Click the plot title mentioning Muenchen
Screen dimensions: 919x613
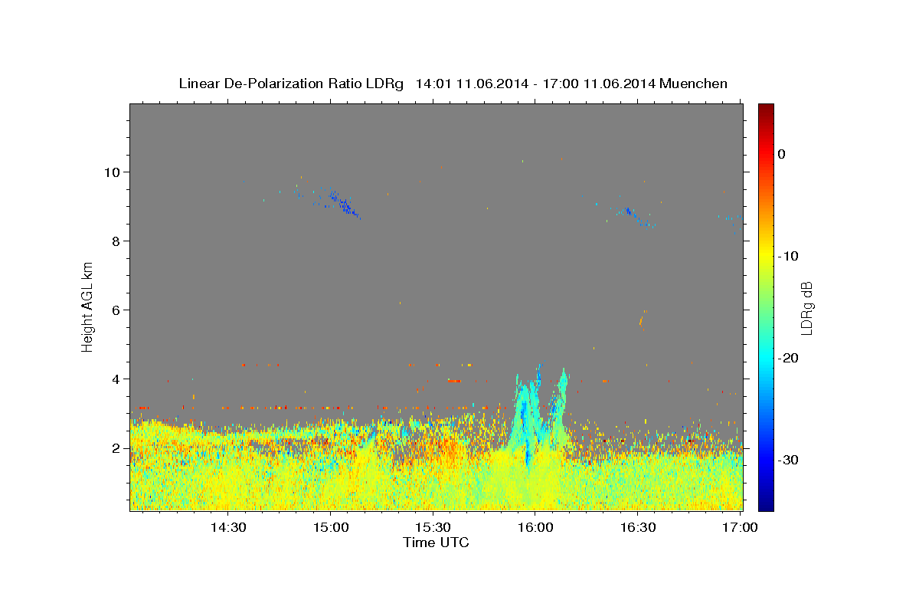click(x=453, y=84)
